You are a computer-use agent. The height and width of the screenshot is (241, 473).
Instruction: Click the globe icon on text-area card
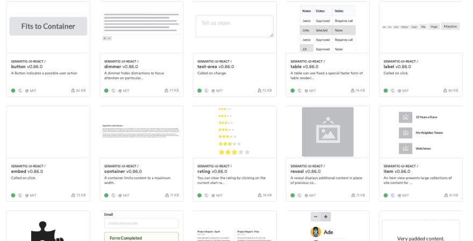[206, 90]
